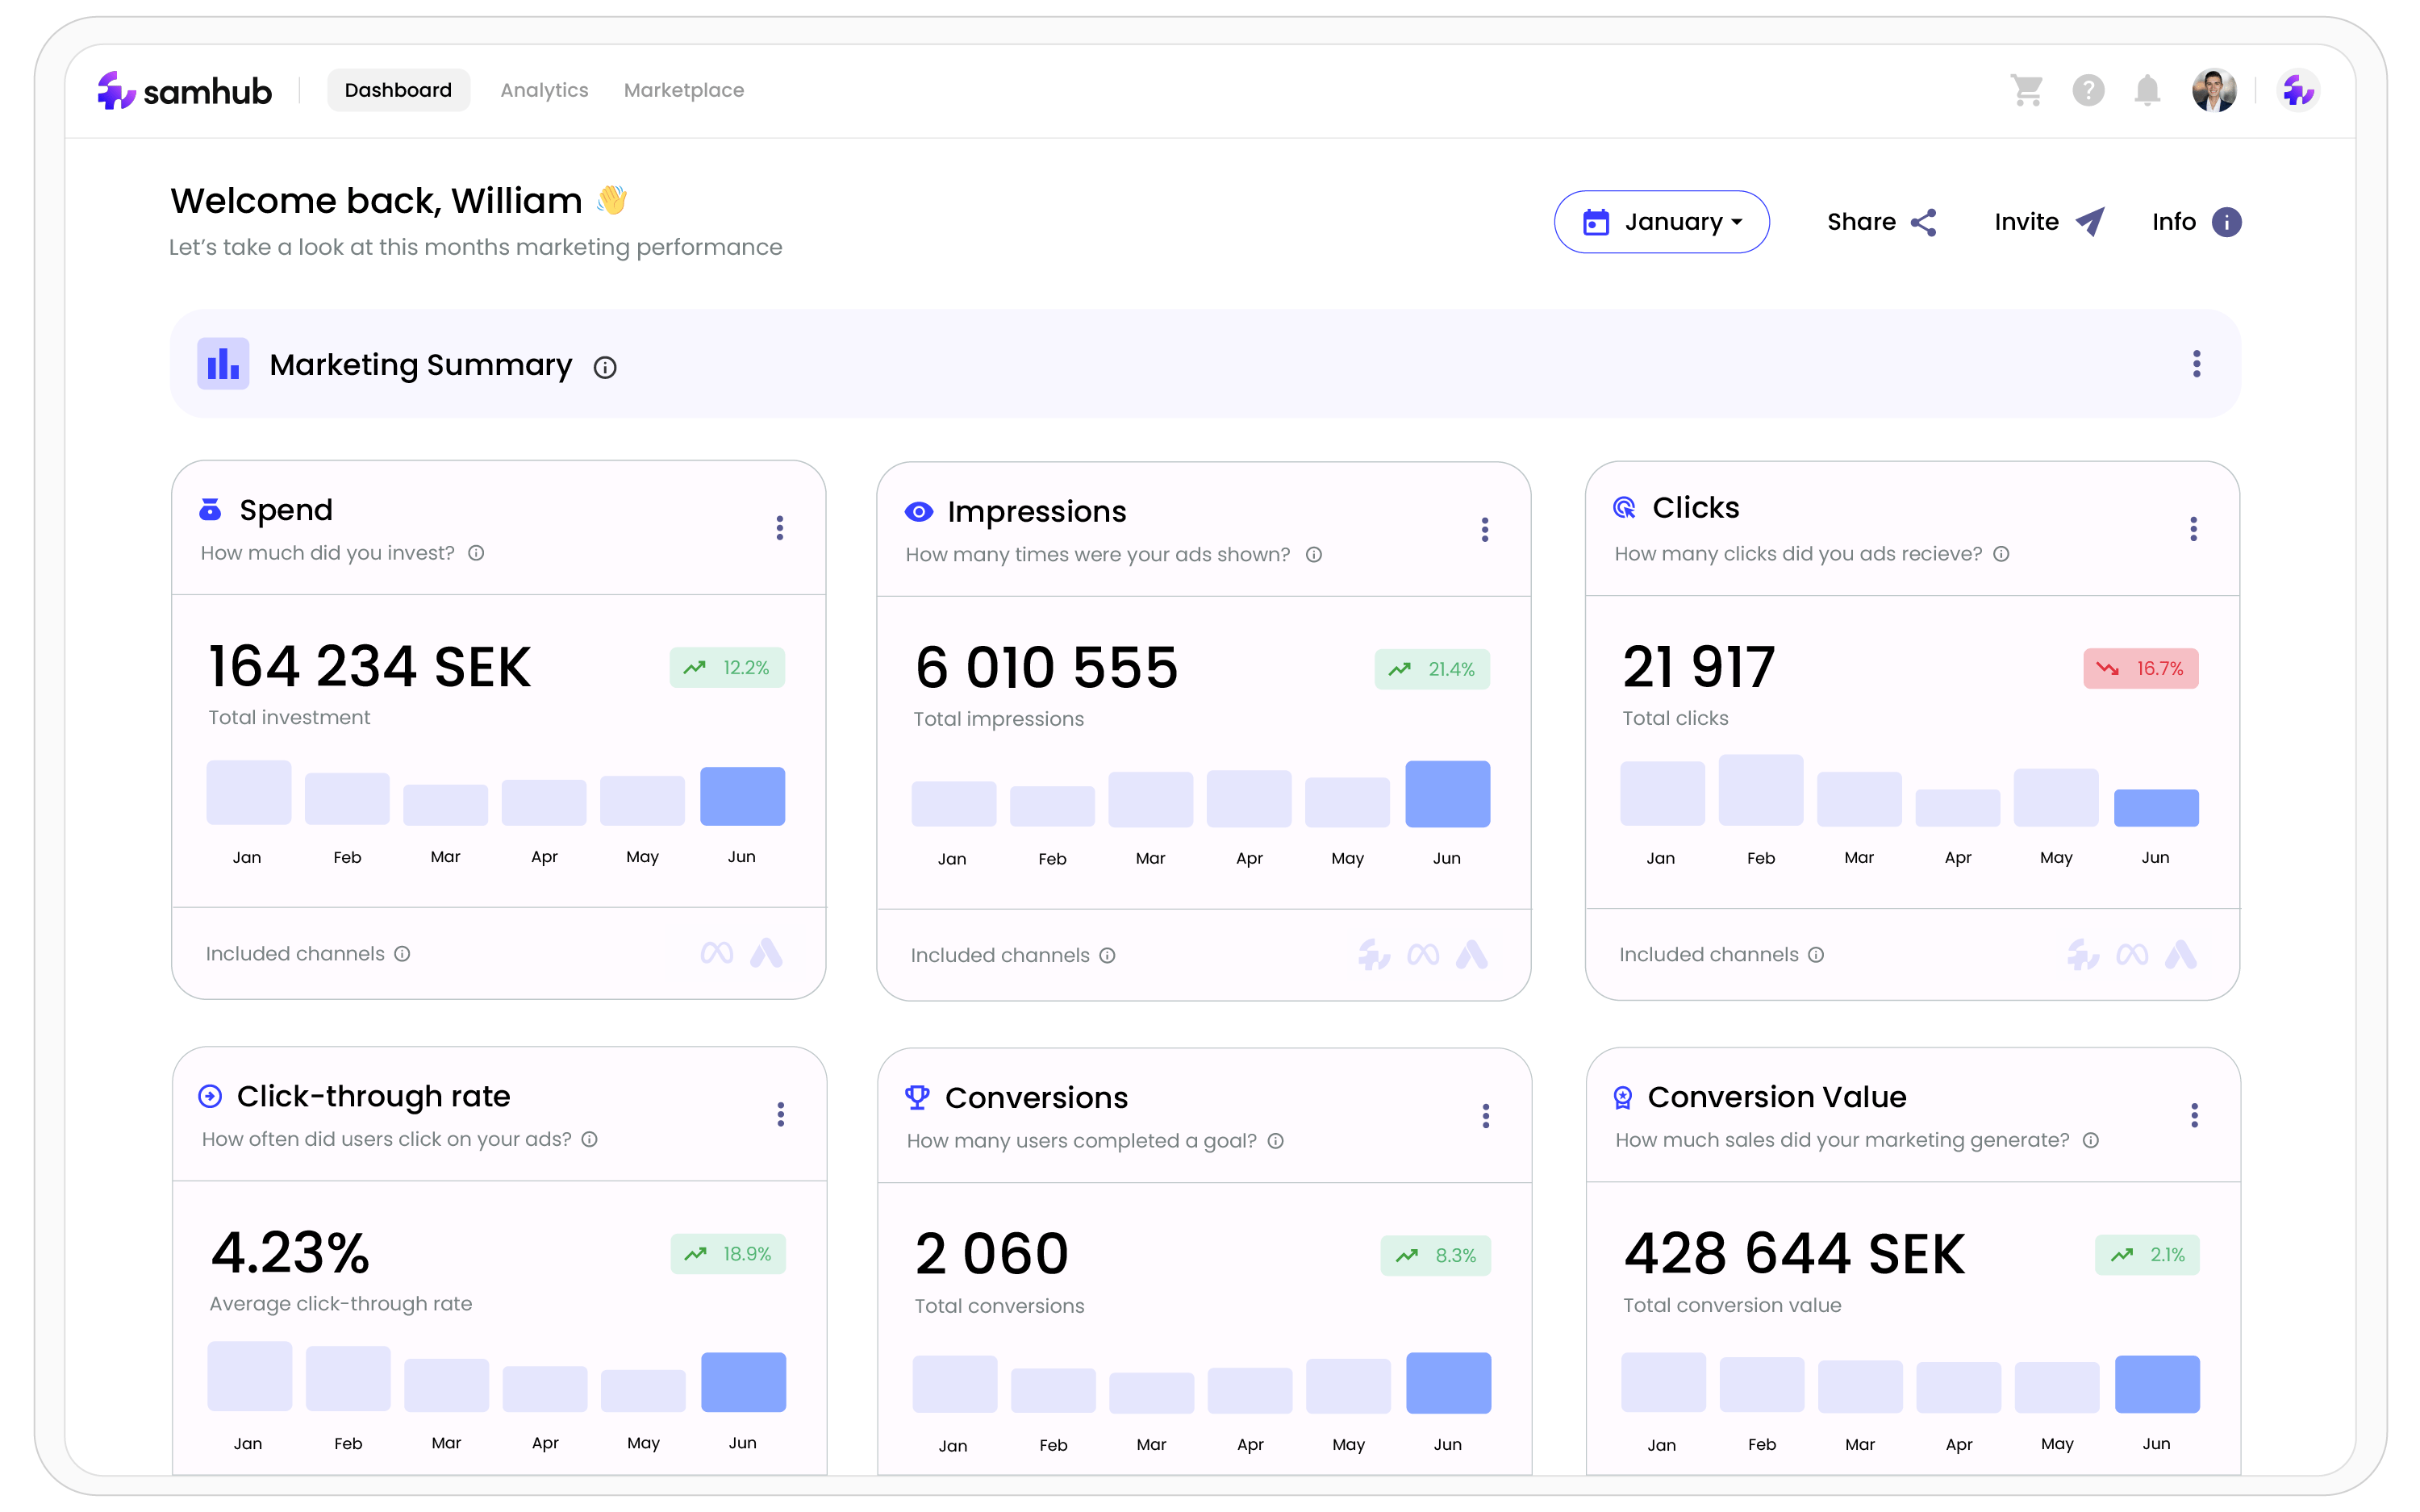
Task: Click the calendar icon in the month selector
Action: tap(1596, 221)
